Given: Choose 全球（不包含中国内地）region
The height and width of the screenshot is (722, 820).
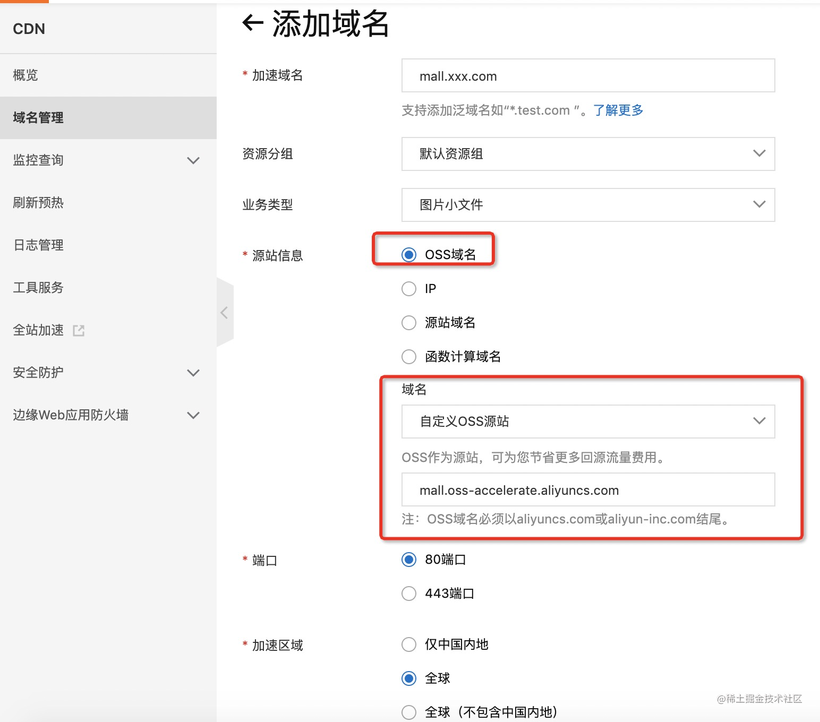Looking at the screenshot, I should [x=408, y=711].
